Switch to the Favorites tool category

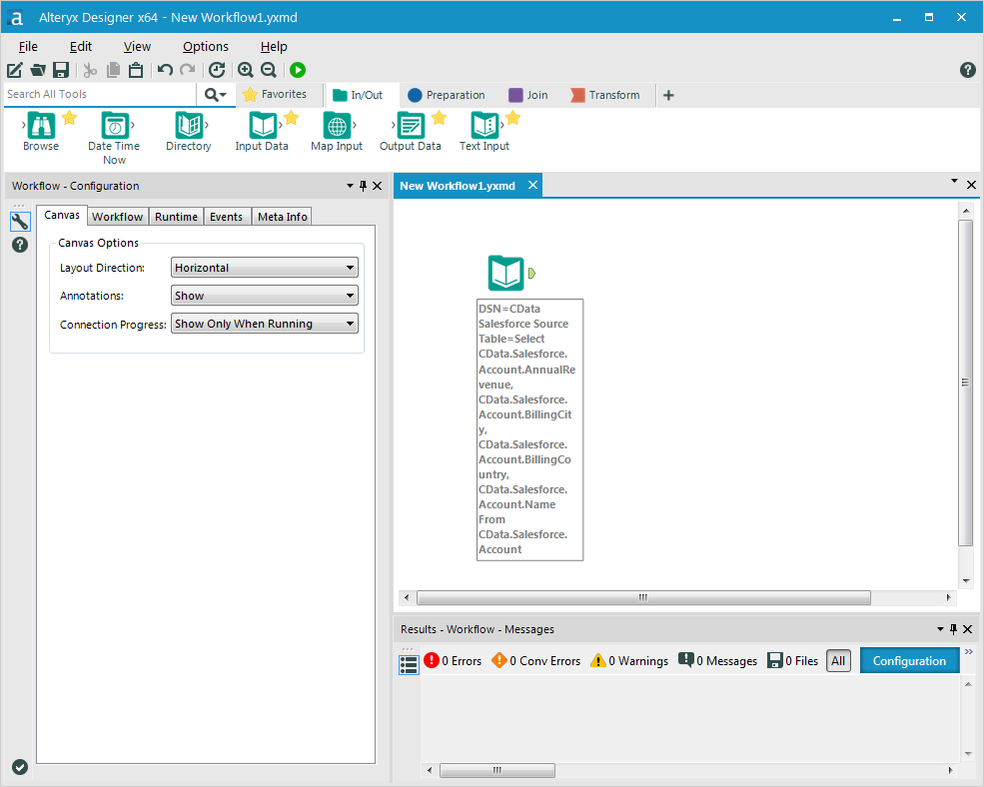(275, 94)
